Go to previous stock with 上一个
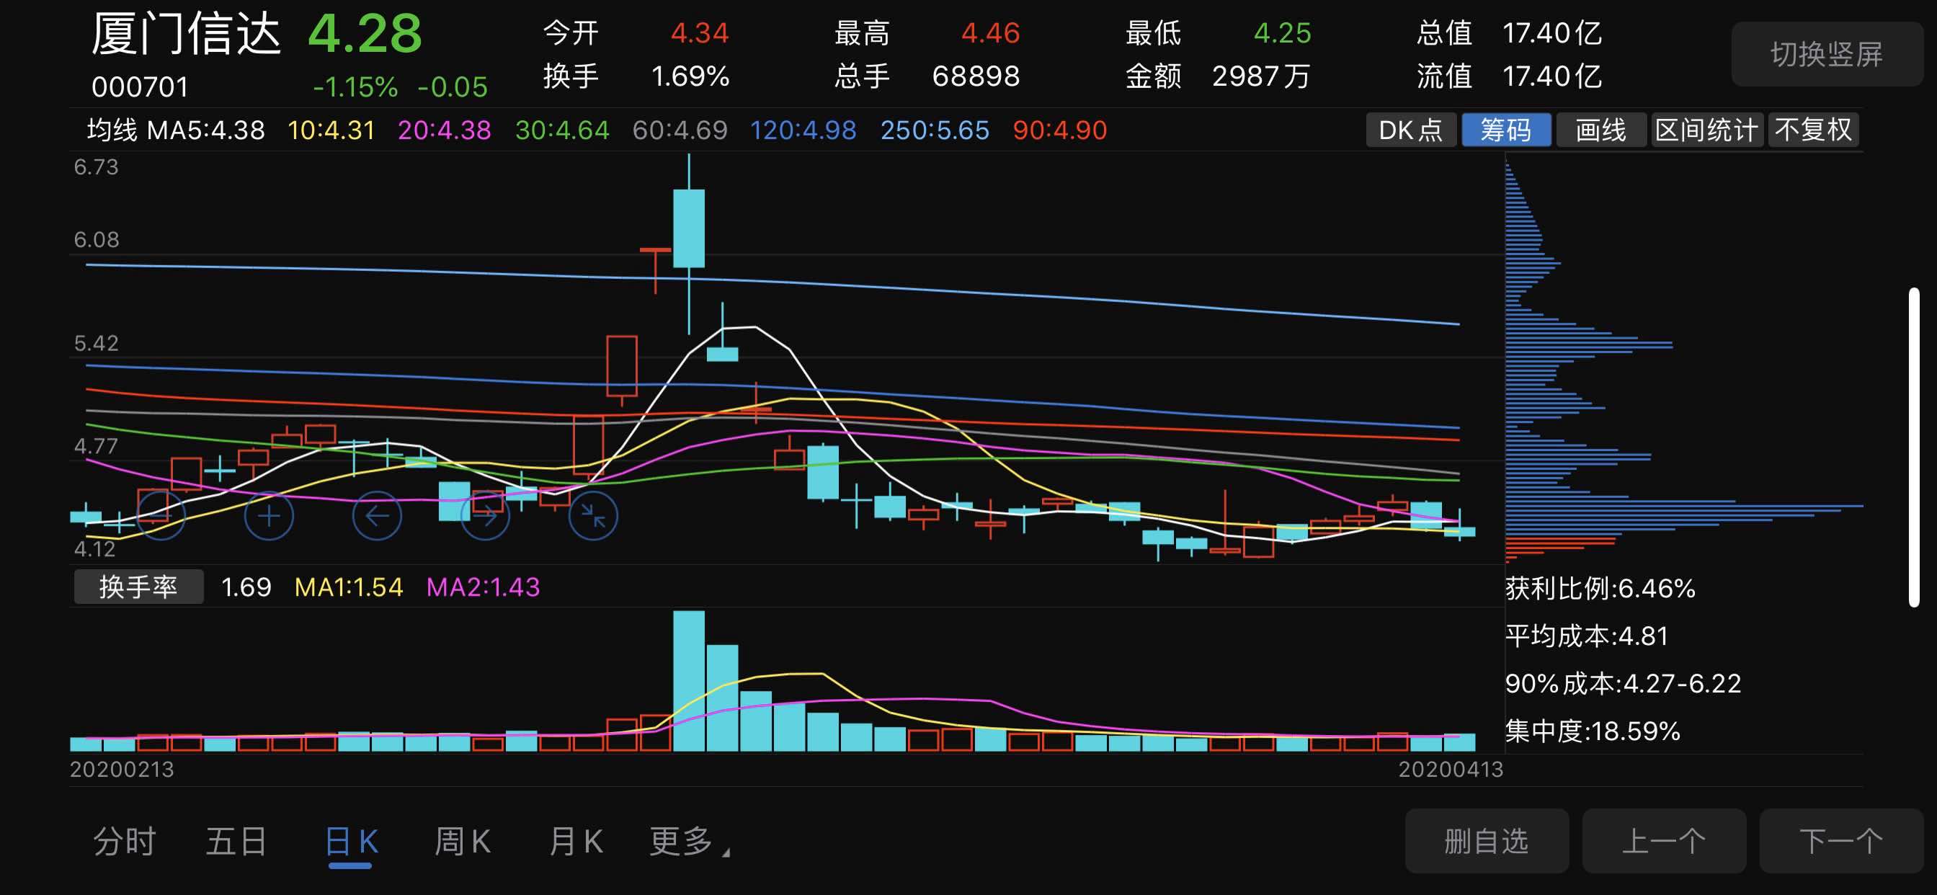Viewport: 1937px width, 895px height. point(1664,841)
